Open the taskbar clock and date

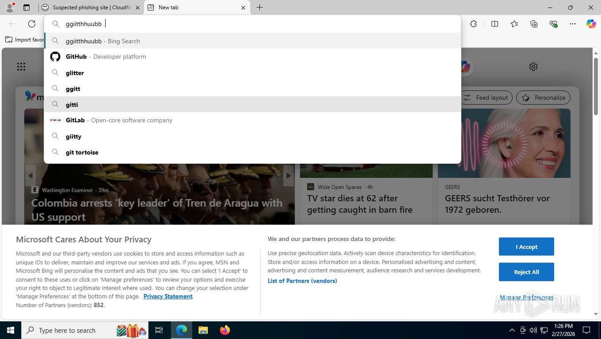563,330
